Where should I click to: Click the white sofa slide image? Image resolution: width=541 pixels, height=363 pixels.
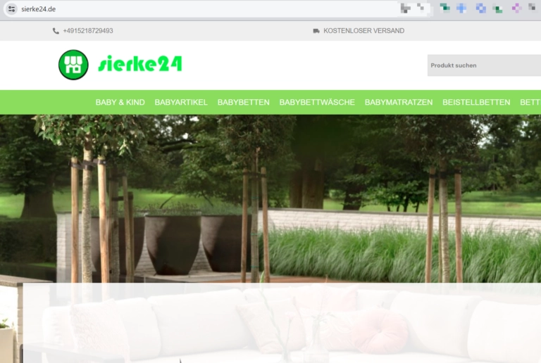tap(282, 324)
